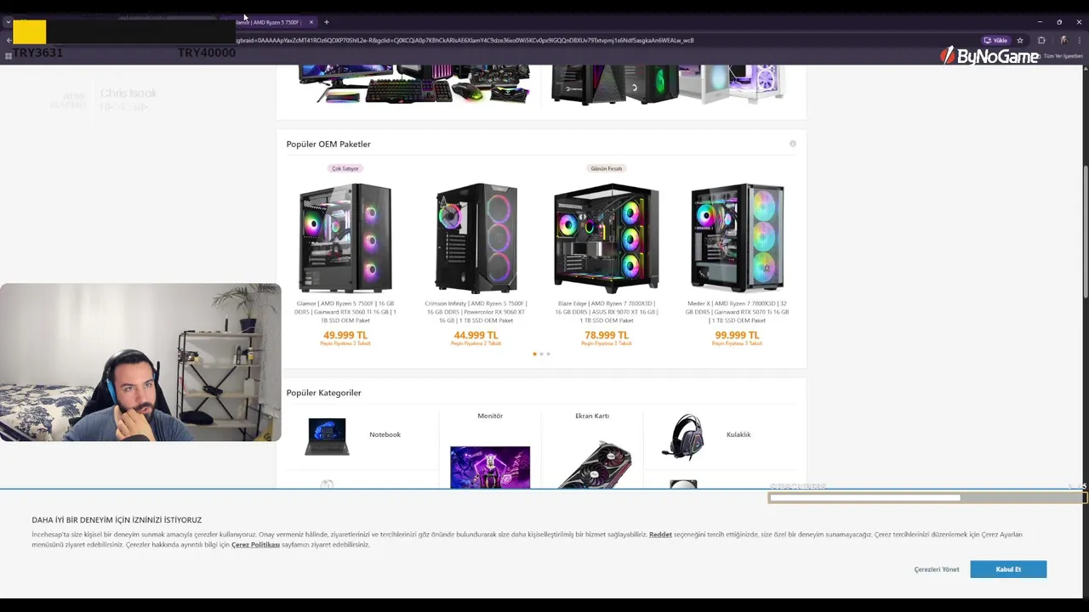Click the Yükle install button in address bar

pyautogui.click(x=995, y=40)
